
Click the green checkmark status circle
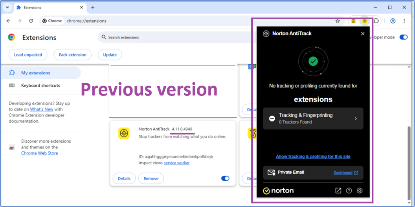pos(313,61)
